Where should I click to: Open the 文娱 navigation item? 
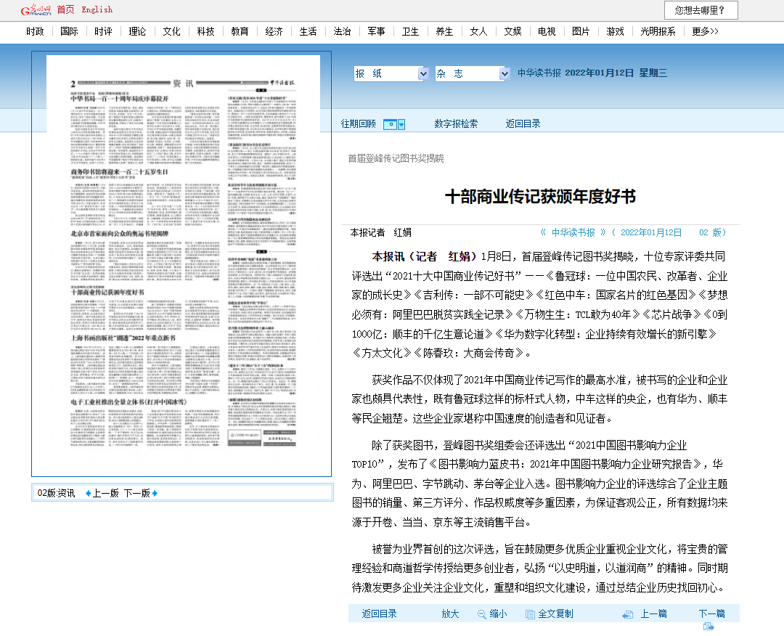click(x=513, y=31)
